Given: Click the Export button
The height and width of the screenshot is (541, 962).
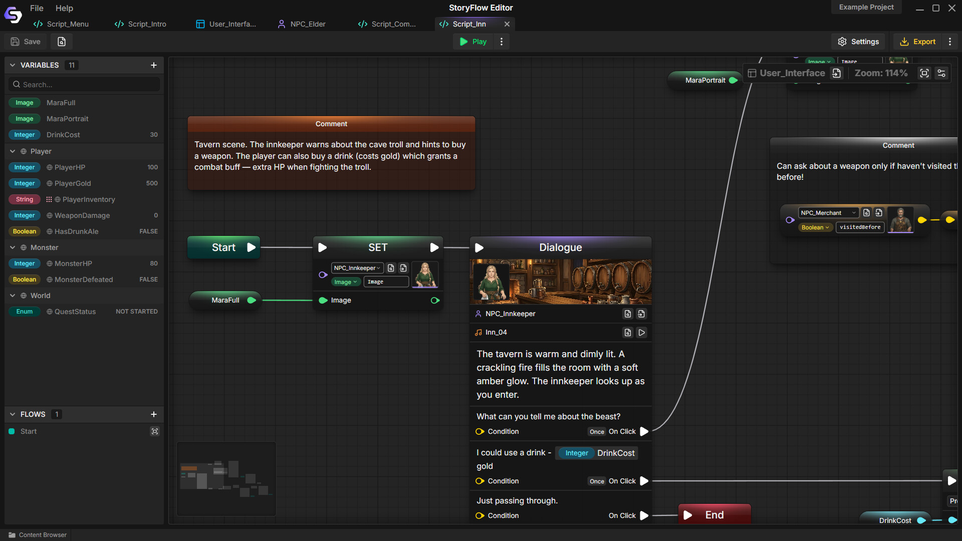Looking at the screenshot, I should [917, 42].
